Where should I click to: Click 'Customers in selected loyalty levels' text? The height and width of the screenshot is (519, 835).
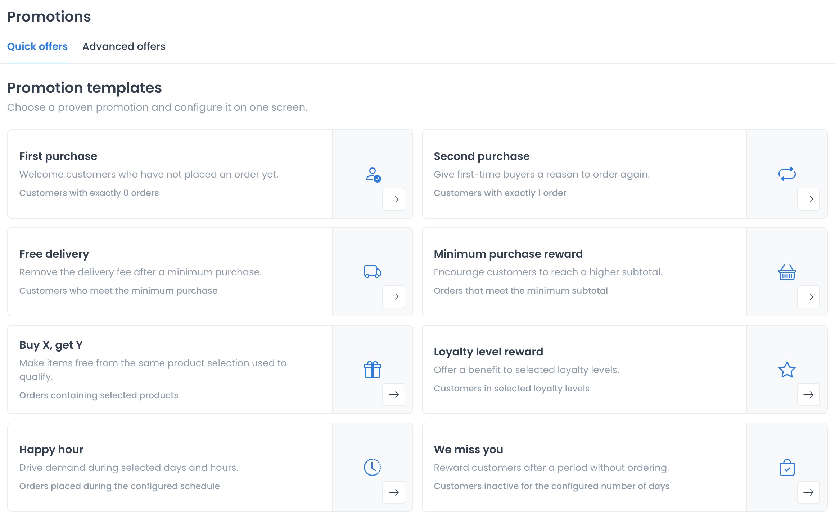click(511, 389)
